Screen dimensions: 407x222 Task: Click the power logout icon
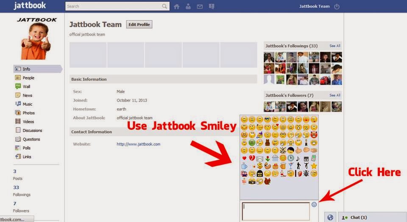coord(337,6)
